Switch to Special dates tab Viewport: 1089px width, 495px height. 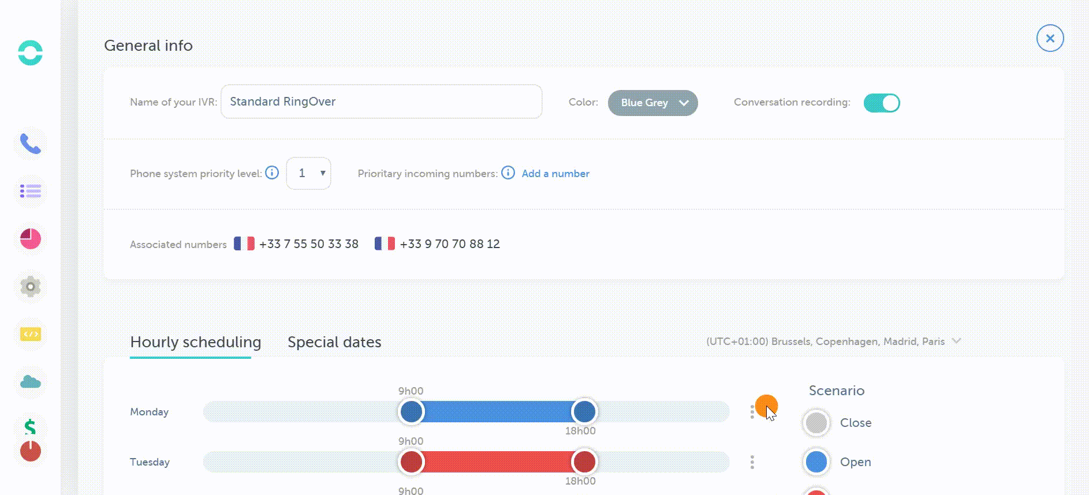pyautogui.click(x=334, y=342)
